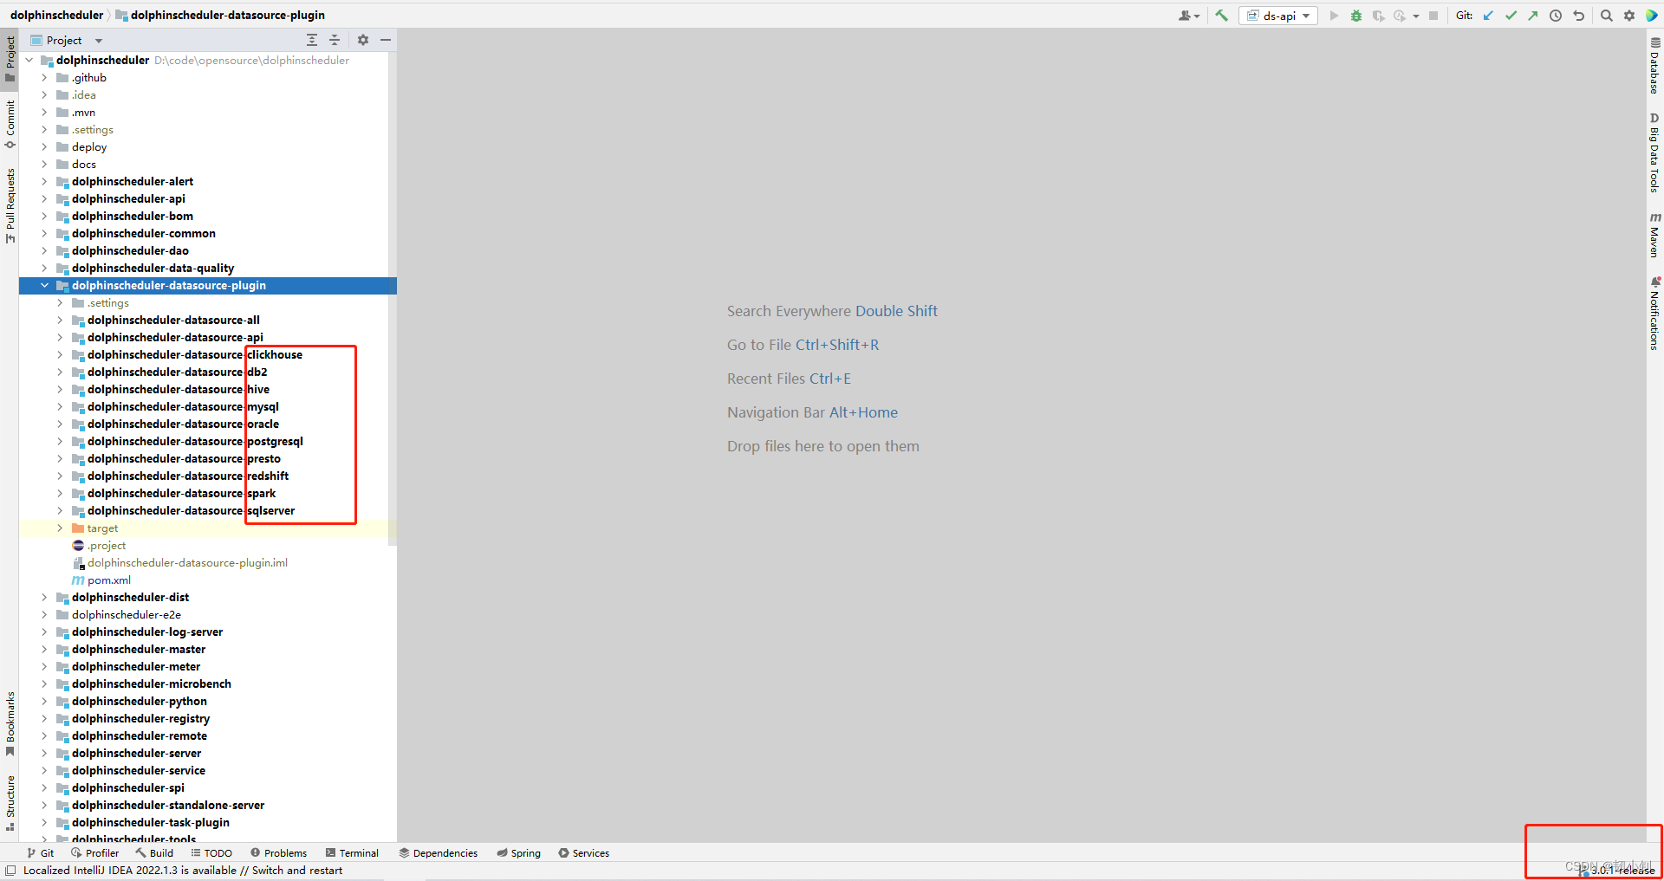Select the dolphinscheduler-e2e folder
The image size is (1664, 881).
click(x=127, y=615)
